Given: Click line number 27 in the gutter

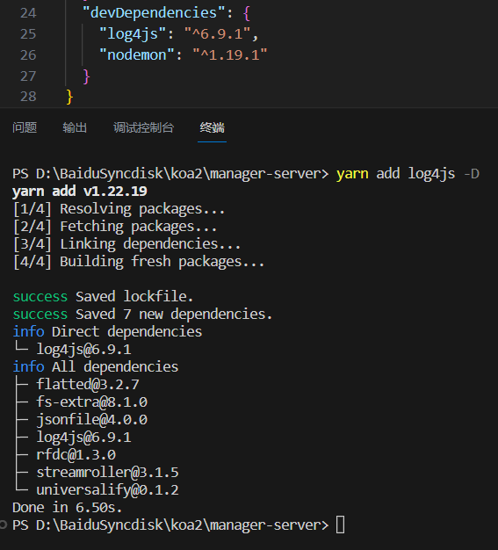Looking at the screenshot, I should tap(28, 76).
